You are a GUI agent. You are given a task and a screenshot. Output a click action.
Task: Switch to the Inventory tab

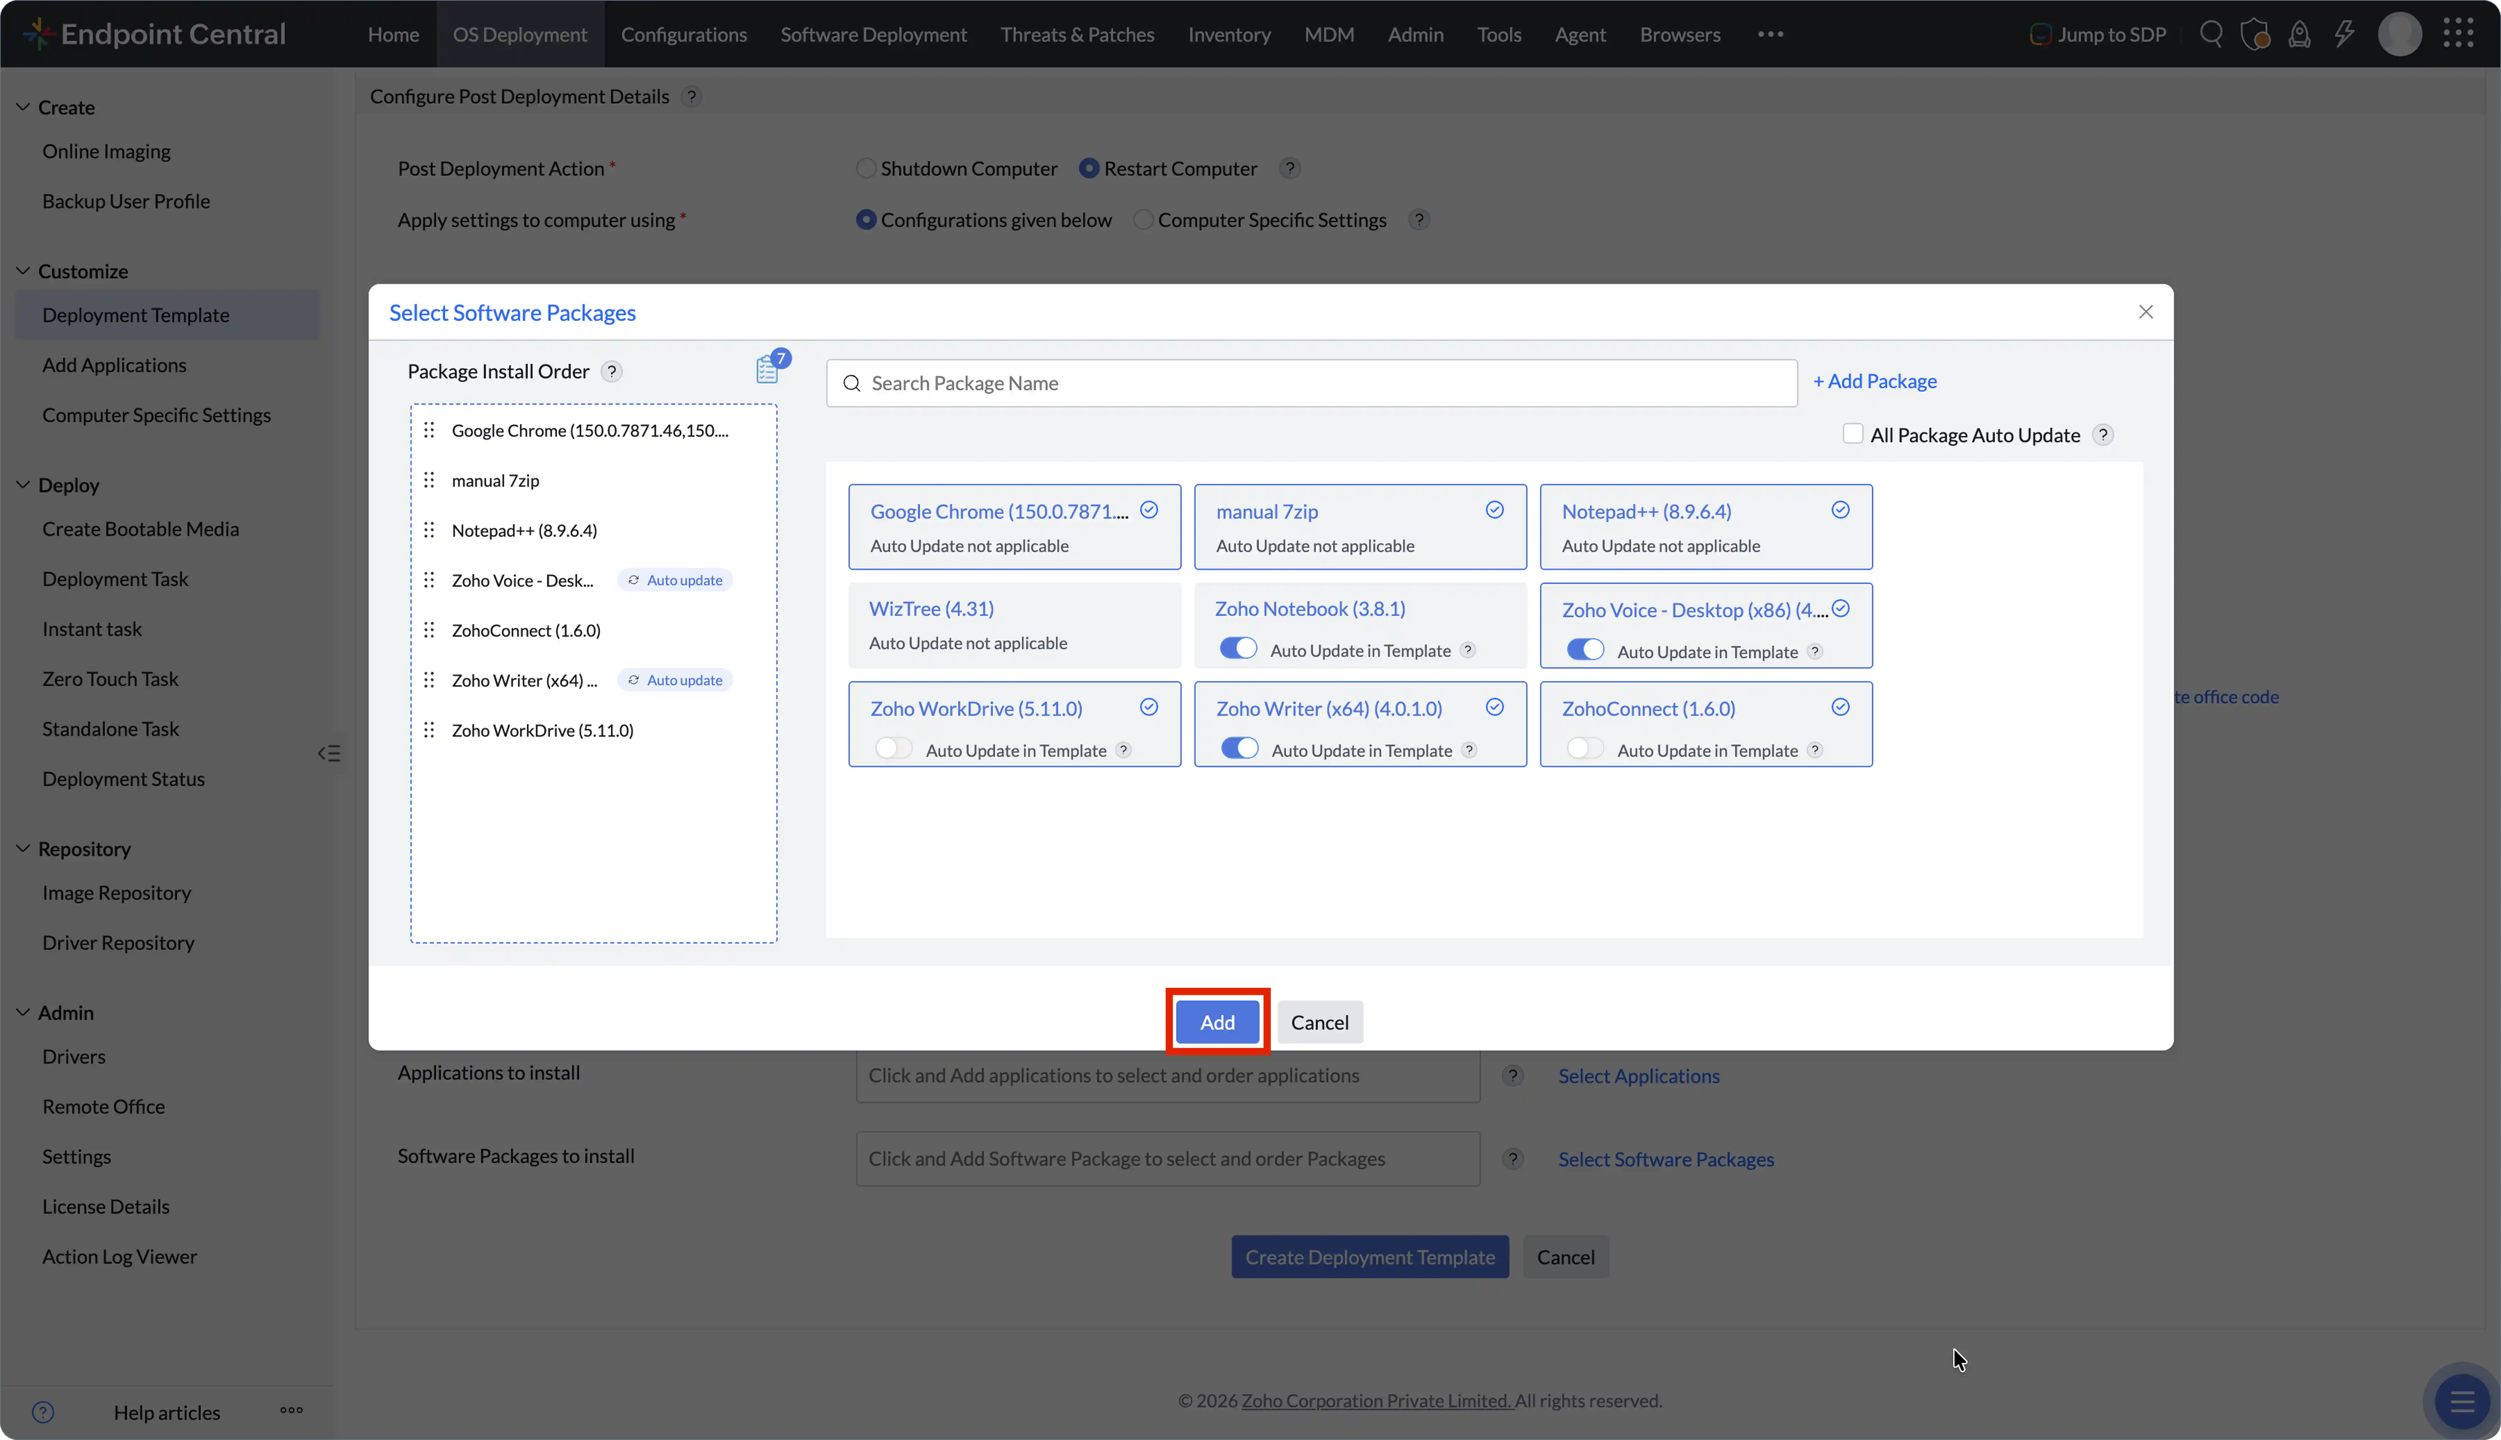point(1229,35)
